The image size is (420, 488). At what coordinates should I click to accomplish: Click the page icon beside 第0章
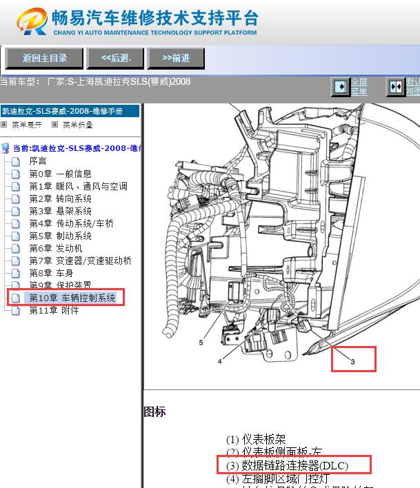tap(16, 174)
